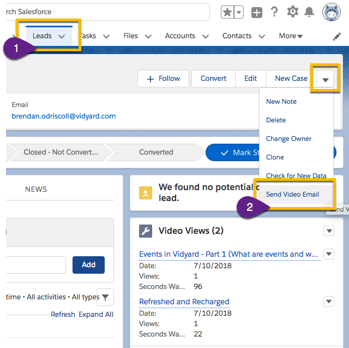Image resolution: width=349 pixels, height=348 pixels.
Task: Open the More navigation menu
Action: pos(291,36)
